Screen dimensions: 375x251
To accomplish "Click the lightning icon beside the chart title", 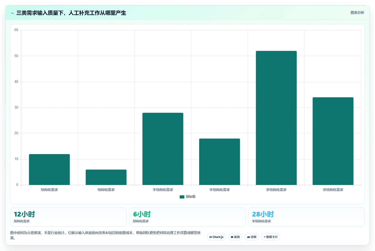I will (x=12, y=13).
